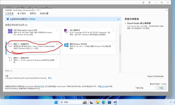This screenshot has height=105, width=175.
Task: Click the .NET Multi-platform App UI workload icon
Action: pos(10,31)
